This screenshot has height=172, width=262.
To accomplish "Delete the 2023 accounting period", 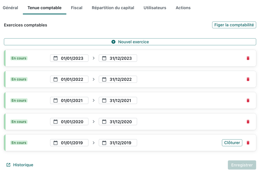I will click(x=248, y=58).
